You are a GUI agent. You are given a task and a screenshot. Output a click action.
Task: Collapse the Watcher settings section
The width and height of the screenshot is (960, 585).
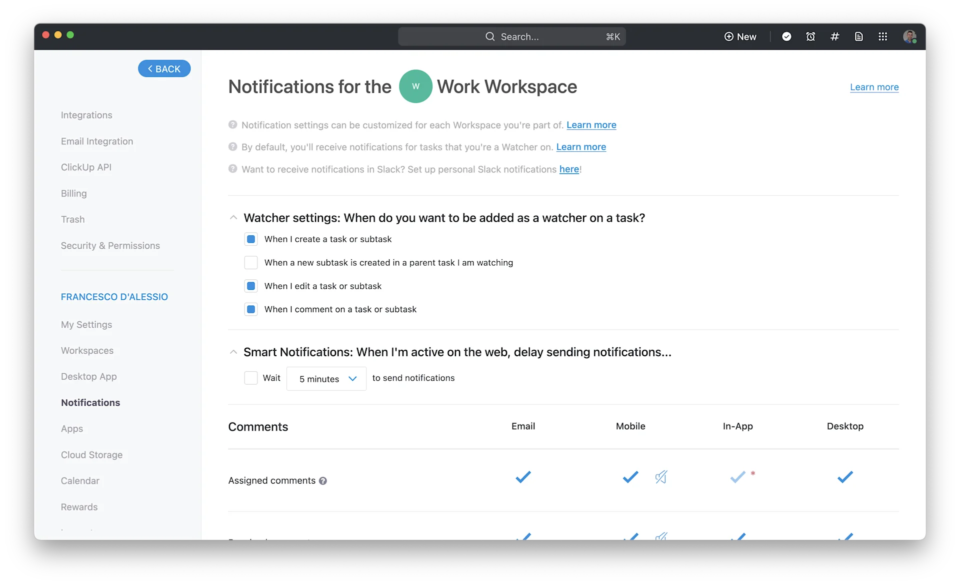click(x=233, y=217)
